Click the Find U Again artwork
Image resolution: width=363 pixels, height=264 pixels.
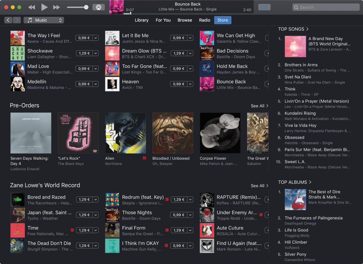pyautogui.click(x=207, y=246)
